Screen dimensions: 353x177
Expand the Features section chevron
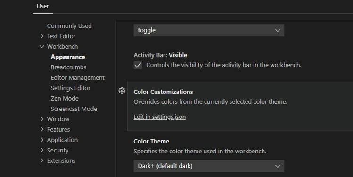(42, 129)
